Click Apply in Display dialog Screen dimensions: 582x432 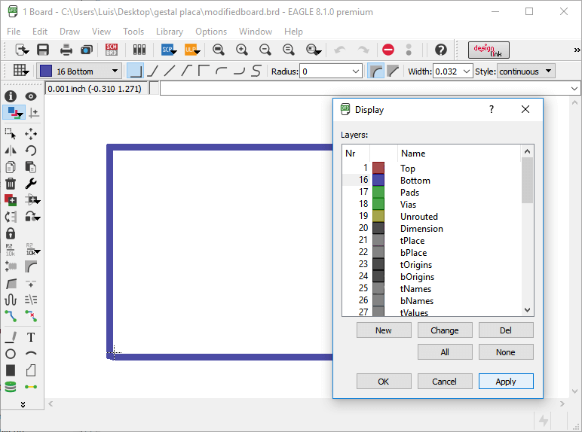(x=506, y=382)
